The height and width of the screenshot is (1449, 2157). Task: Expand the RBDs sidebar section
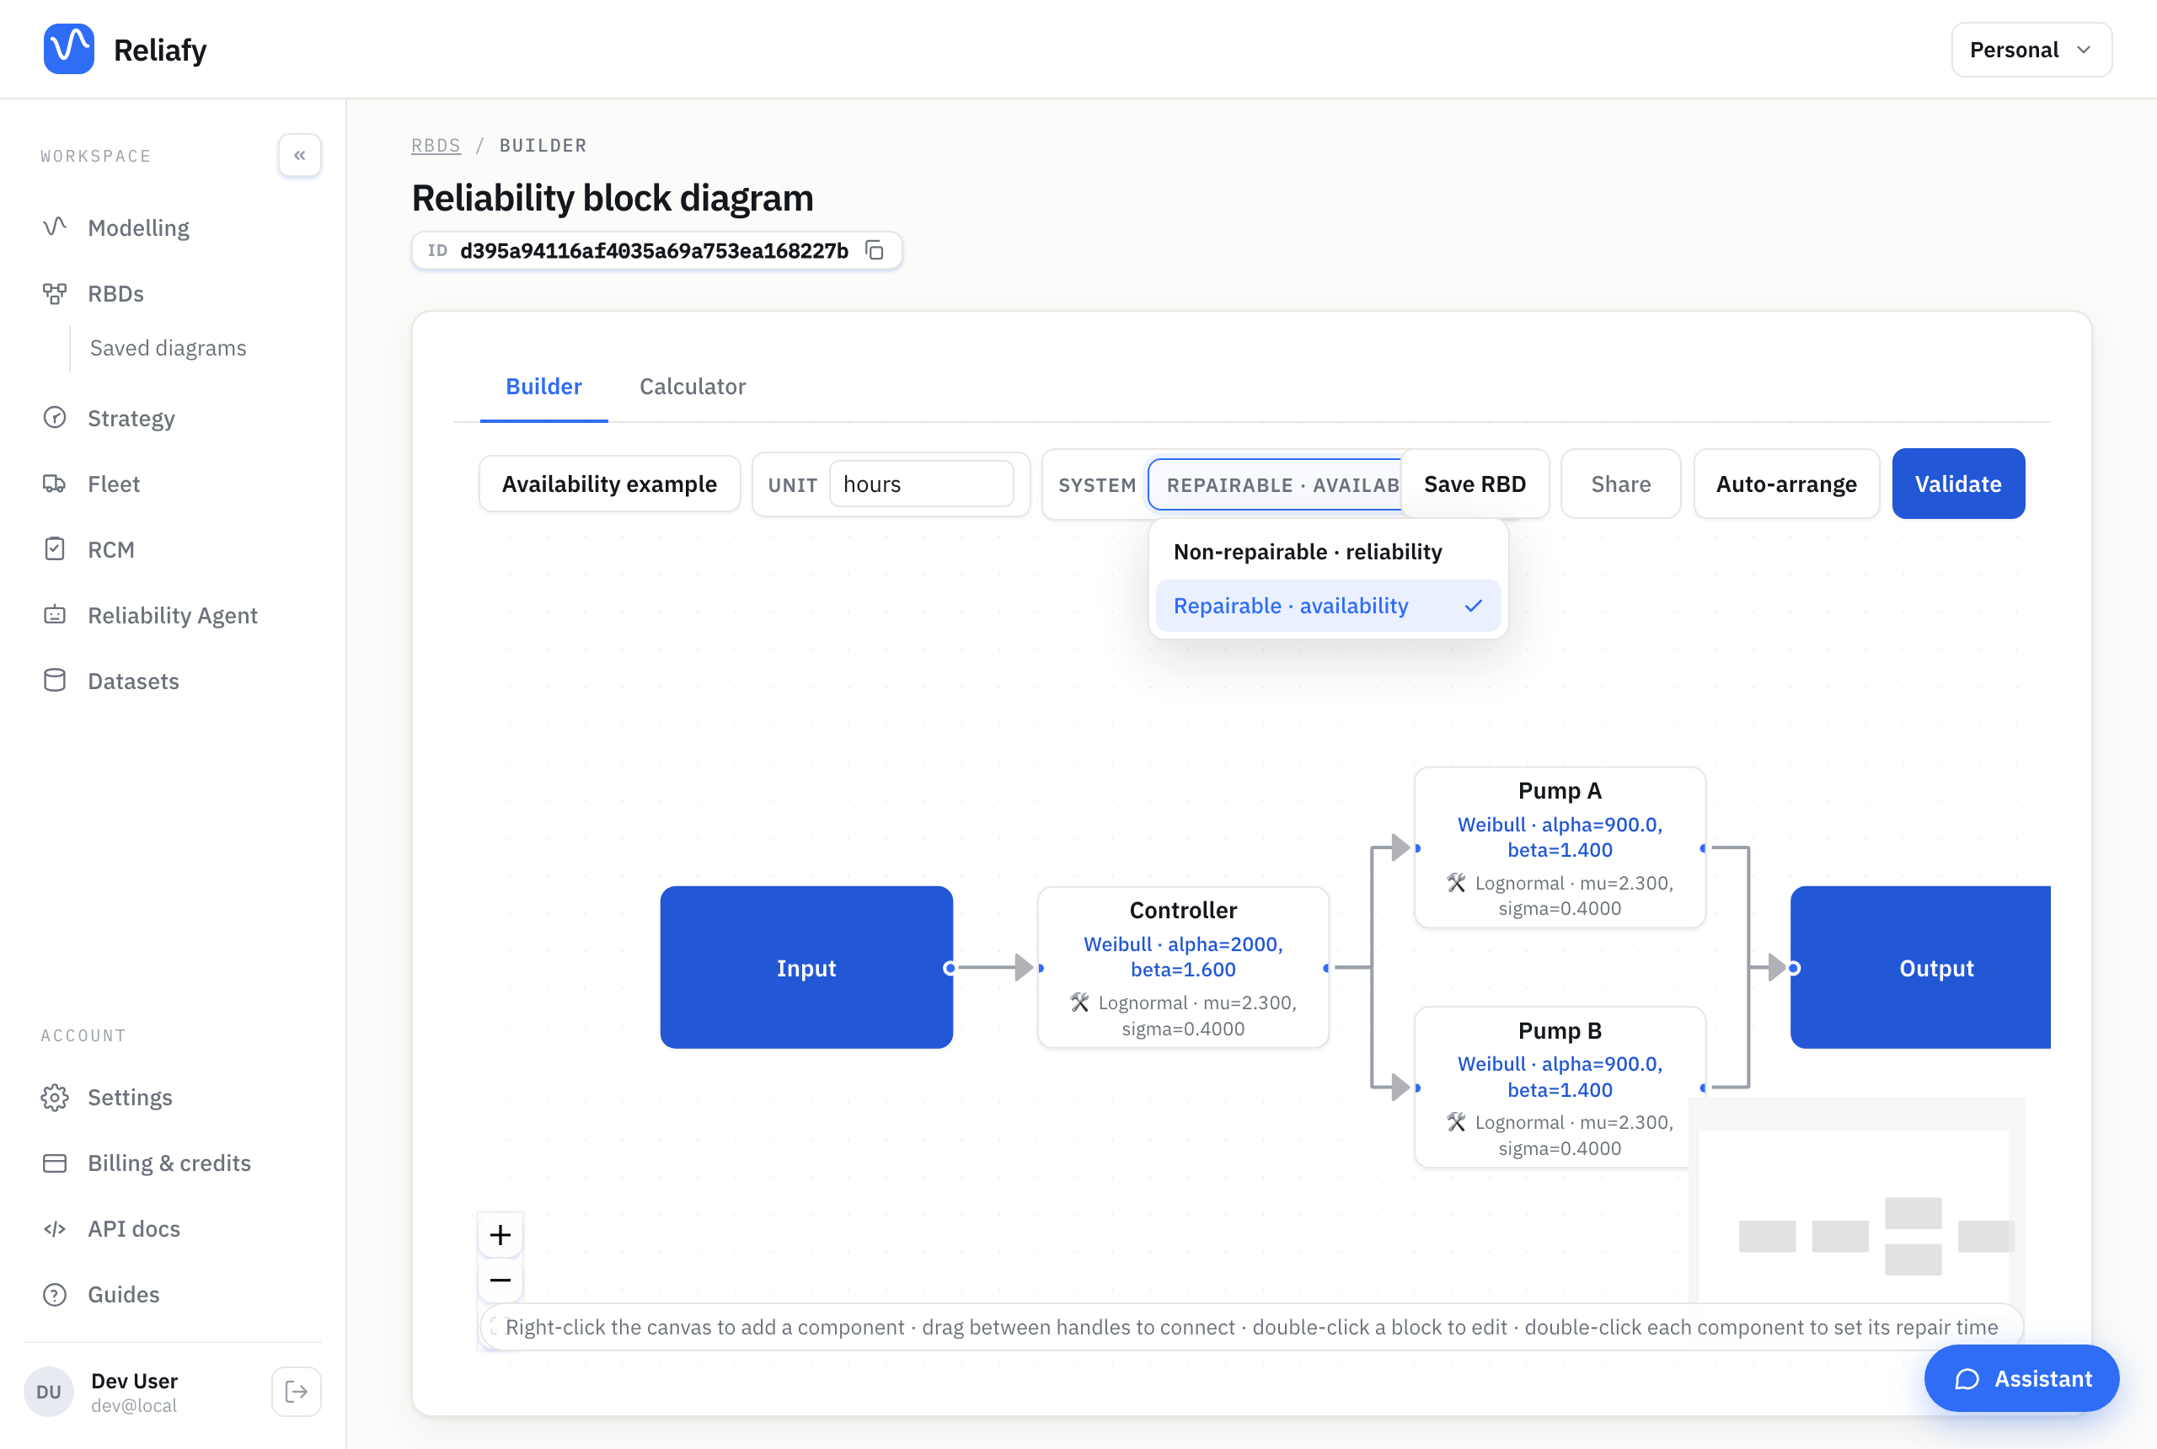115,294
